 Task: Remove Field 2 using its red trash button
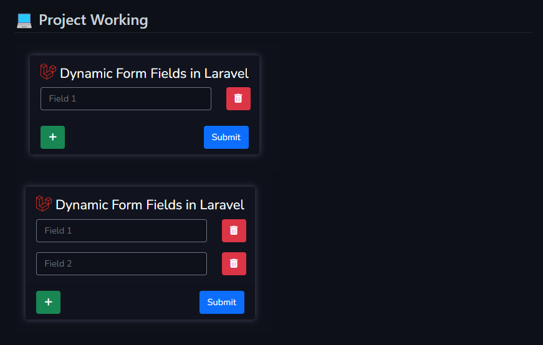pyautogui.click(x=234, y=263)
